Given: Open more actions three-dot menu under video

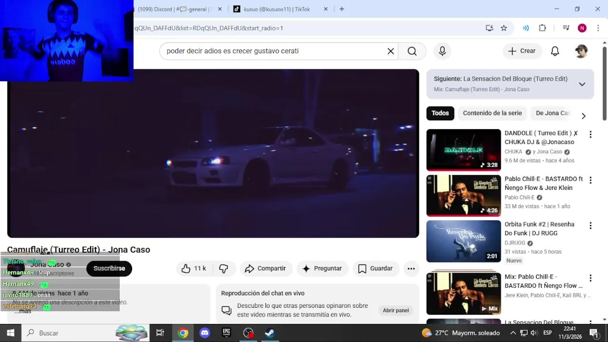Looking at the screenshot, I should point(411,268).
